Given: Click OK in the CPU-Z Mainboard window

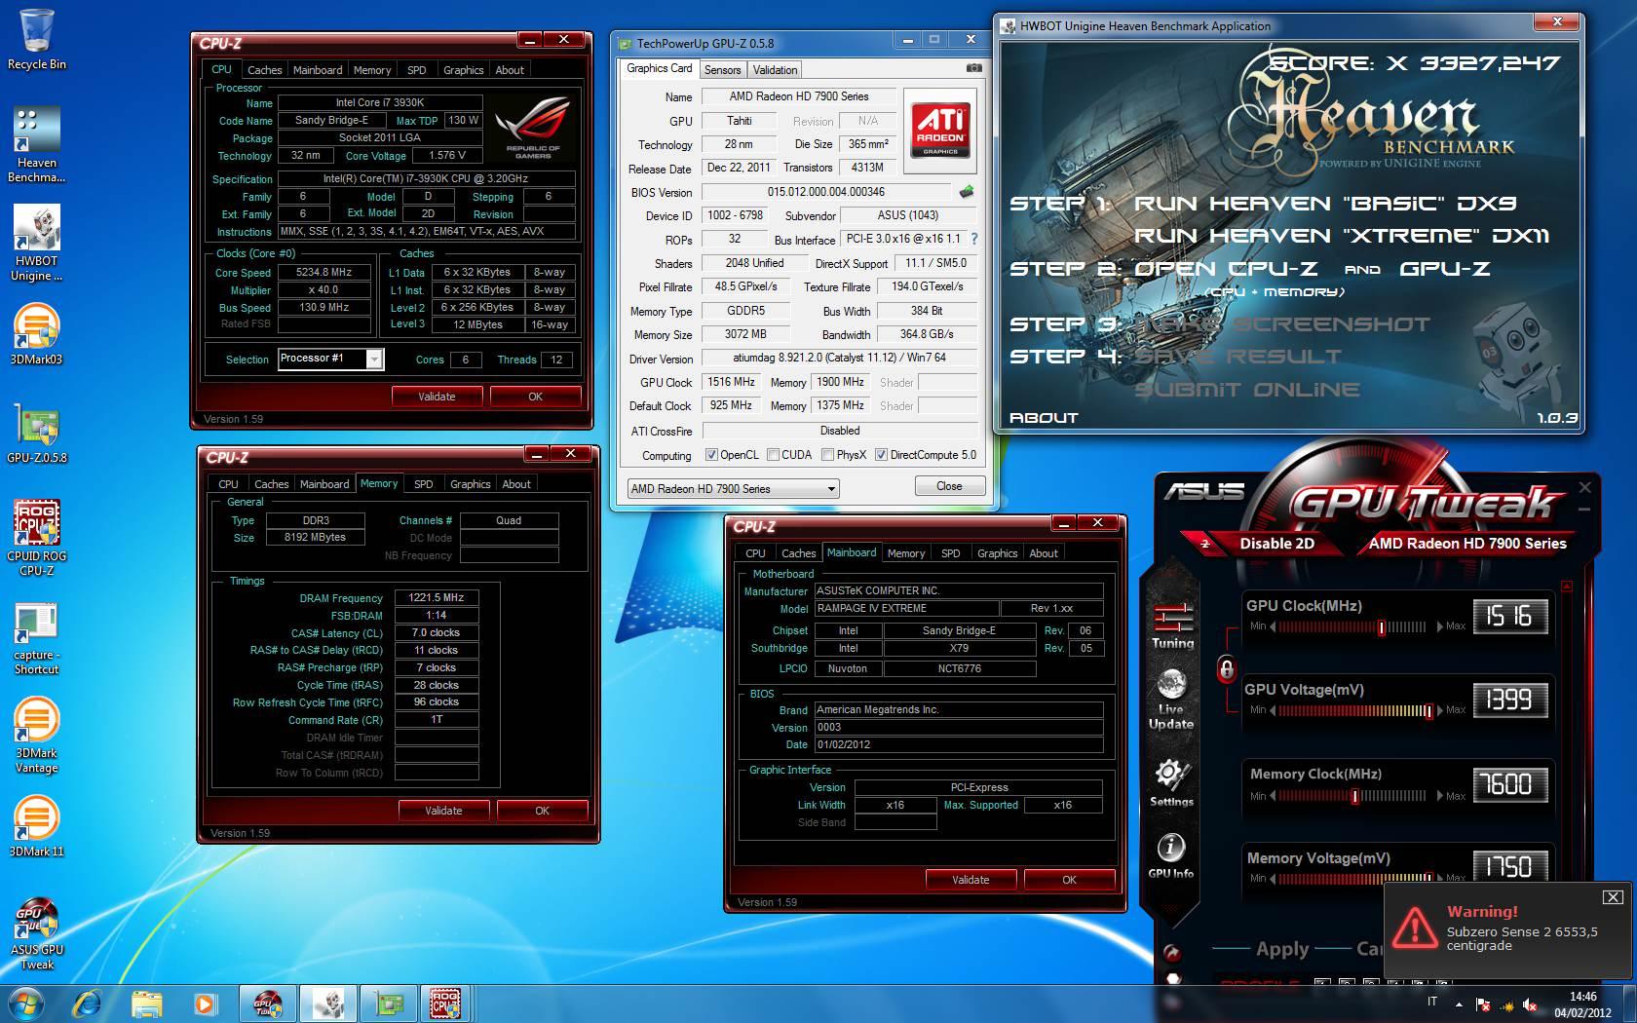Looking at the screenshot, I should click(1069, 880).
